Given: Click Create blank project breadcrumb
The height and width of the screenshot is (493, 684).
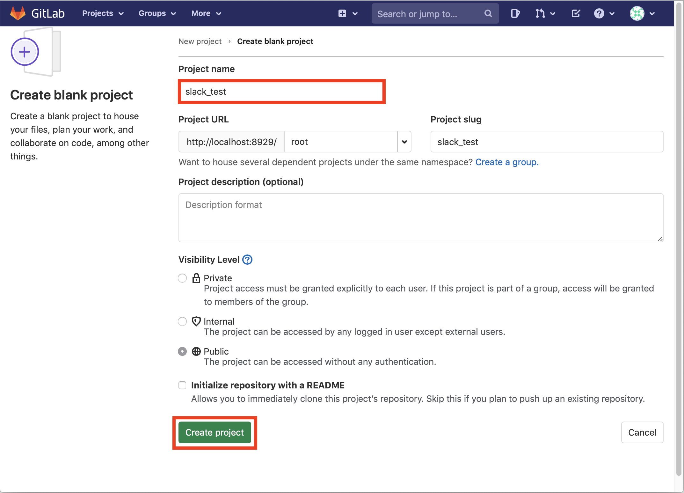Looking at the screenshot, I should pos(275,41).
